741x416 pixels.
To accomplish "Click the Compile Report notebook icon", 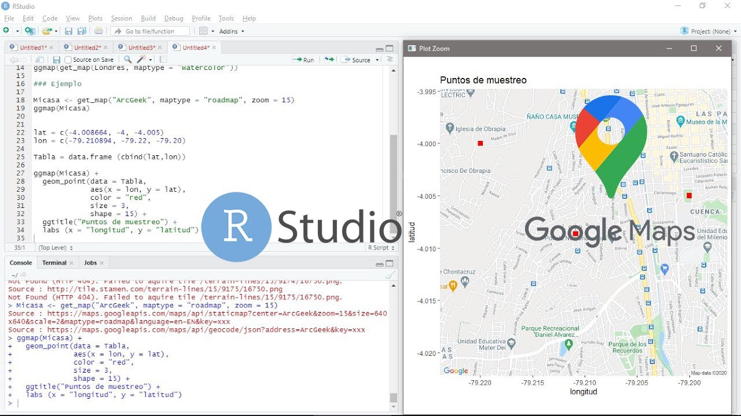I will [x=163, y=60].
